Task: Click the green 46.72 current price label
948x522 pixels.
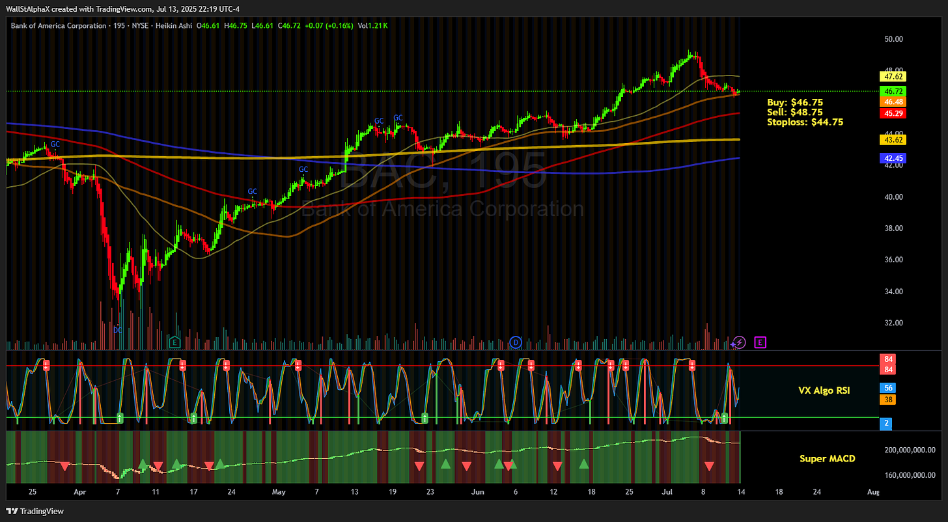Action: (891, 91)
